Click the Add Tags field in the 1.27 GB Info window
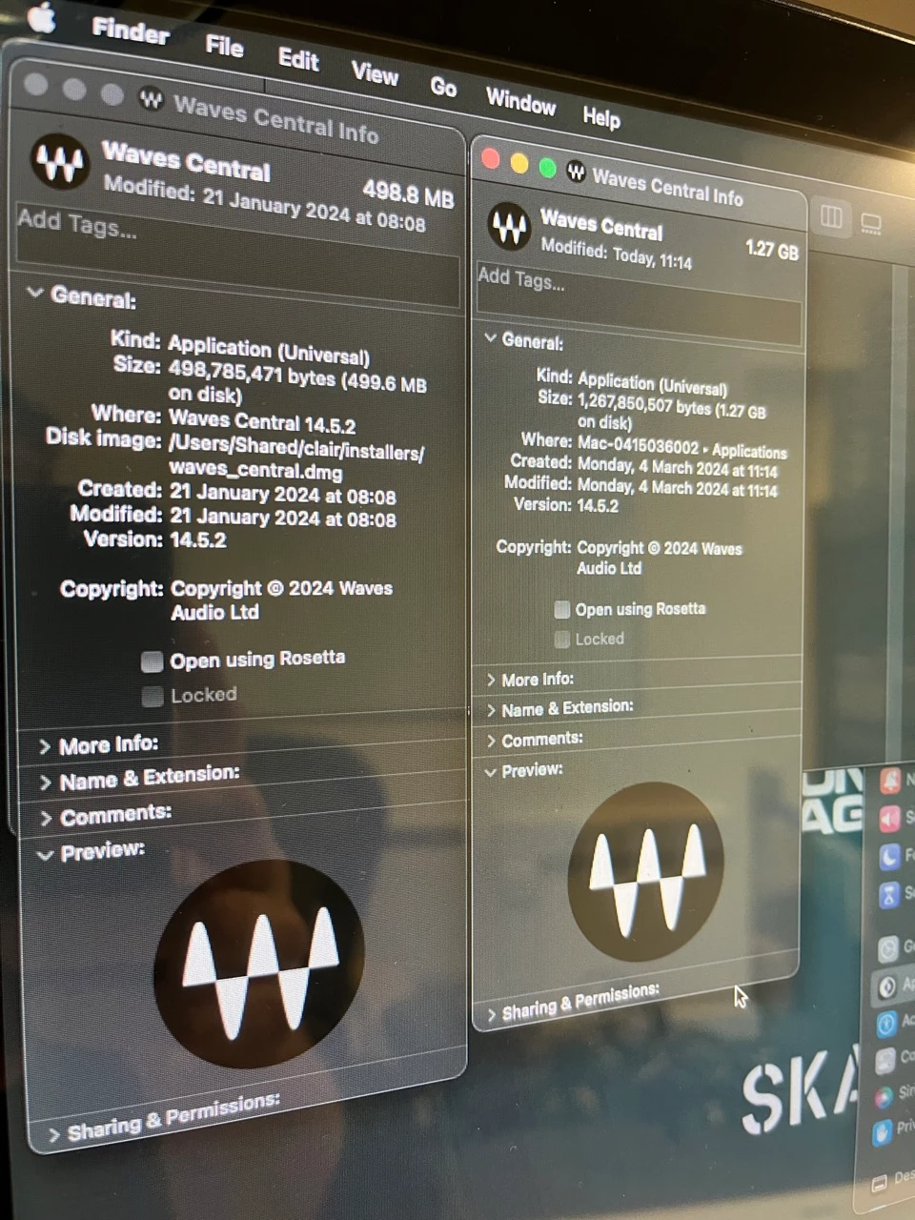Viewport: 915px width, 1220px height. (x=639, y=304)
